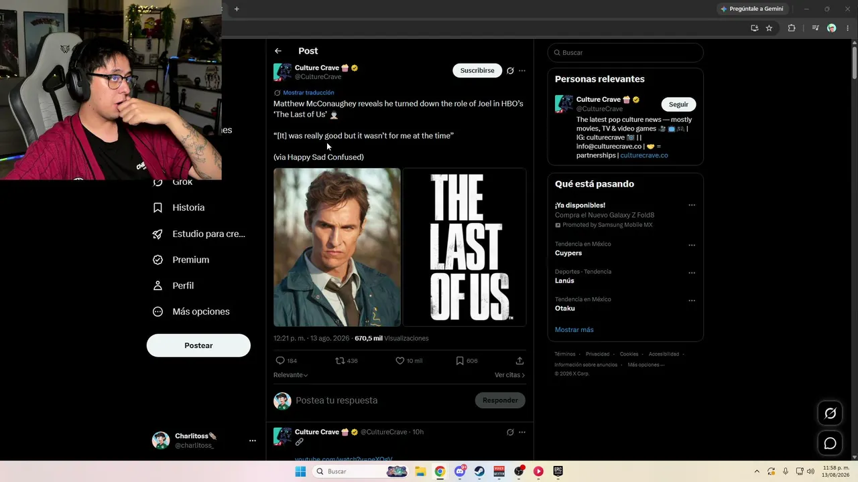The height and width of the screenshot is (482, 858).
Task: Expand the Relevante replies sort dropdown
Action: pos(291,375)
